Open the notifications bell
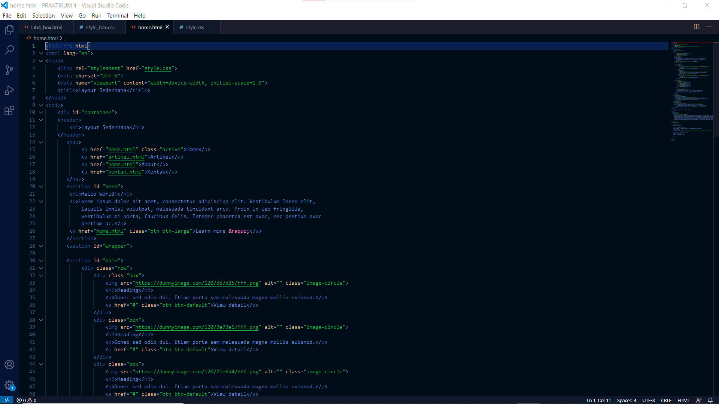Screen dimensions: 719x404 (710, 400)
